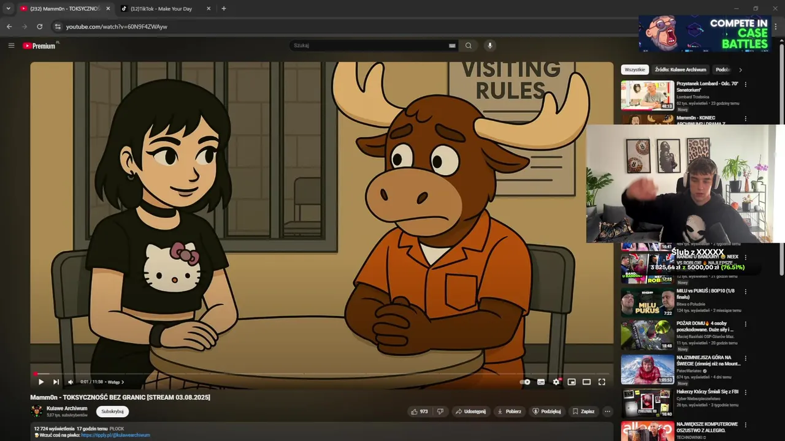Click the youtube.com address bar URL
This screenshot has width=785, height=441.
117,27
